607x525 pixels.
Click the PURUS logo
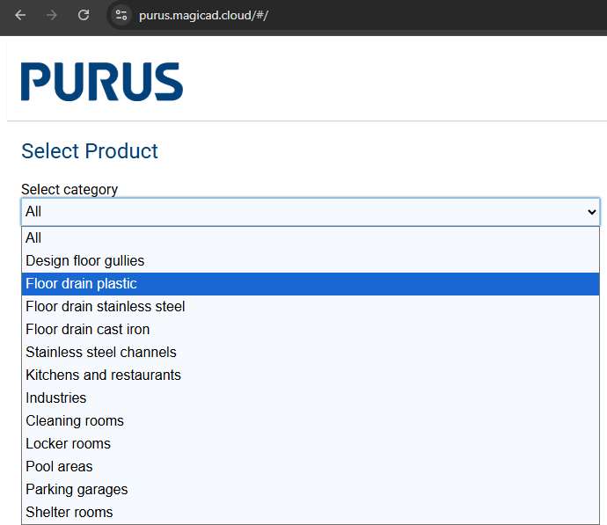[x=102, y=82]
